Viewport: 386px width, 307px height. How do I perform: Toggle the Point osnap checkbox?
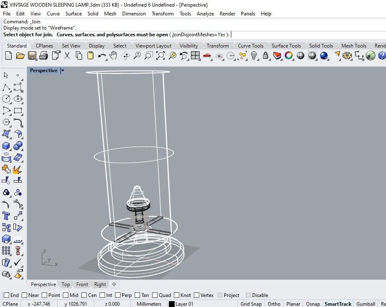tap(44, 295)
